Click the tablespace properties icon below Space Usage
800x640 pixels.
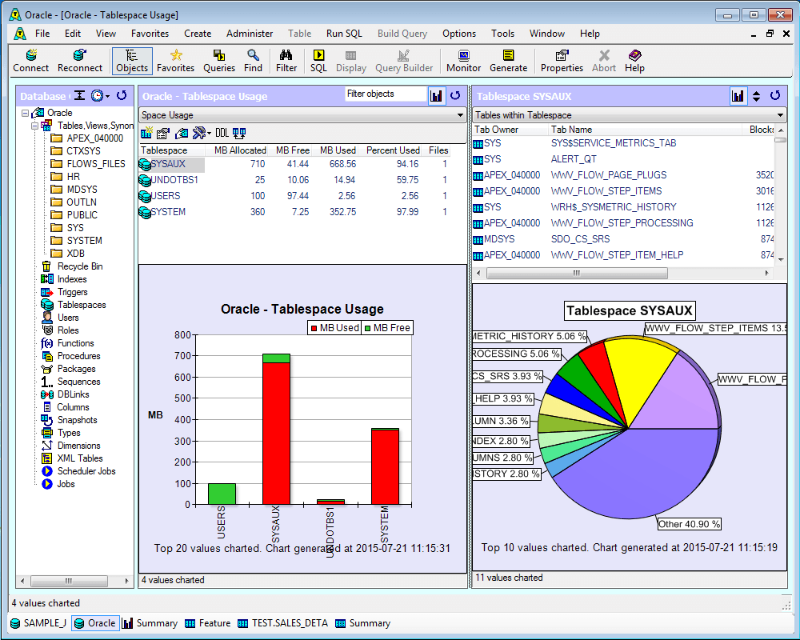pyautogui.click(x=163, y=134)
